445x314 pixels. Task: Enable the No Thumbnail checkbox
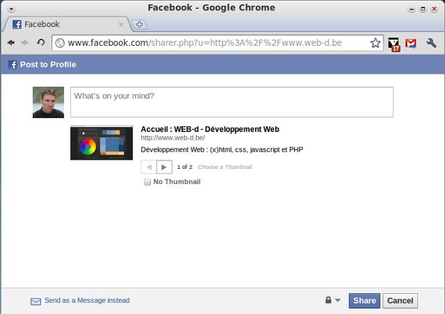(147, 182)
